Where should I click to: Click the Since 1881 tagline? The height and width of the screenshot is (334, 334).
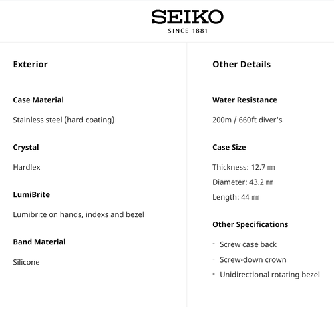click(x=188, y=31)
